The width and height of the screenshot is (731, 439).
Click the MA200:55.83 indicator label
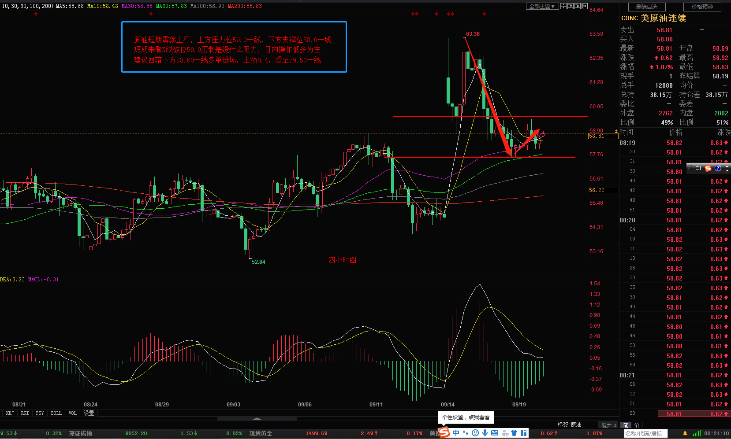coord(245,6)
